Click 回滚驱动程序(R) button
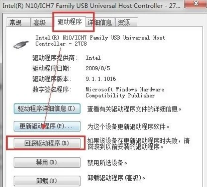207x187 pixels. tap(47, 143)
